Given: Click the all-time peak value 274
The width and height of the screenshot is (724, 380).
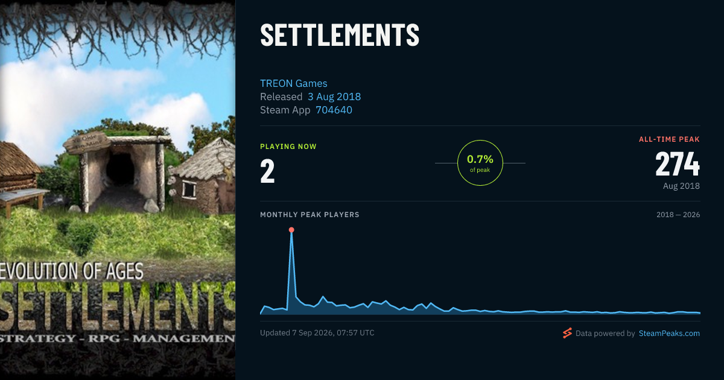Looking at the screenshot, I should (x=678, y=163).
